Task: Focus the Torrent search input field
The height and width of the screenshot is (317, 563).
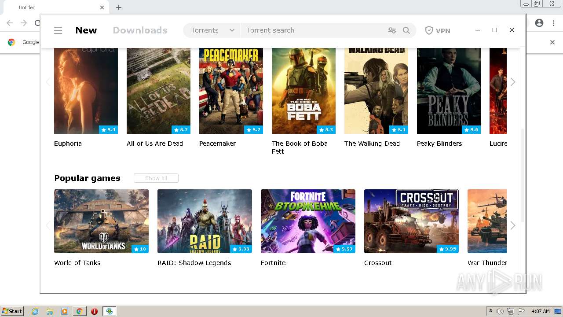Action: click(313, 30)
